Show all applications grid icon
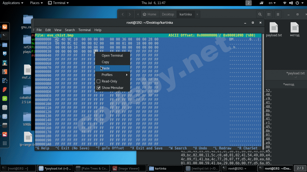The height and width of the screenshot is (172, 307). 5,143
